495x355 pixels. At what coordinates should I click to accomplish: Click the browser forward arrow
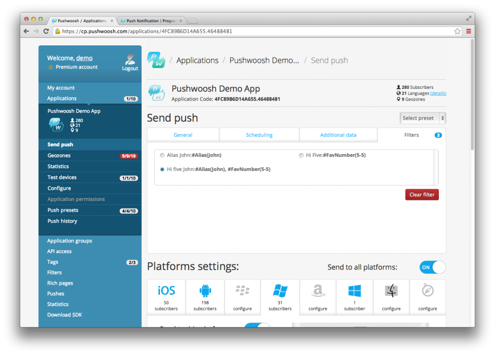point(36,31)
